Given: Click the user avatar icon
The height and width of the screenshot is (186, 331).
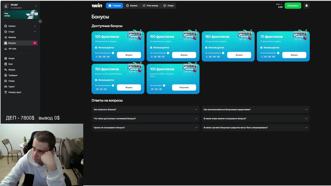Looking at the screenshot, I should pos(6,6).
